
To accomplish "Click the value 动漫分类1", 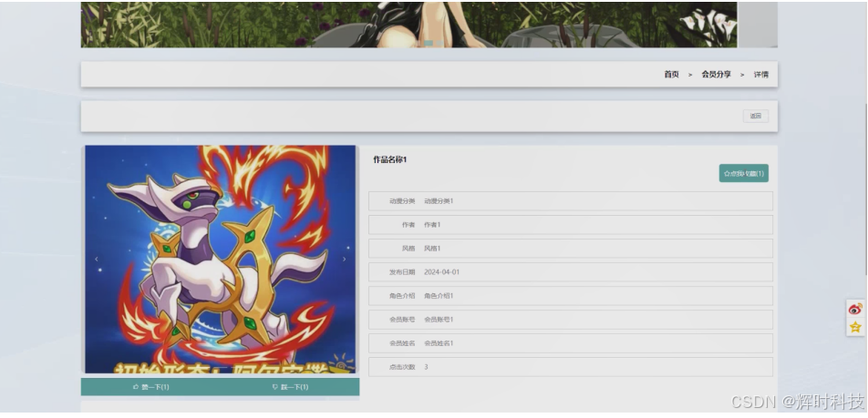I will tap(439, 201).
